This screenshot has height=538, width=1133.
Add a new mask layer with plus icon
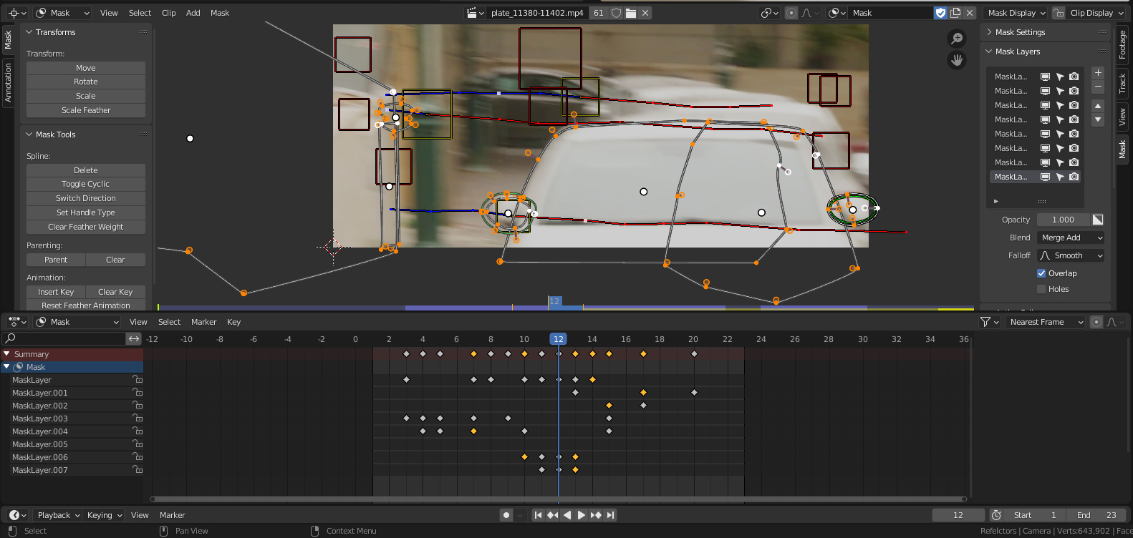1098,73
